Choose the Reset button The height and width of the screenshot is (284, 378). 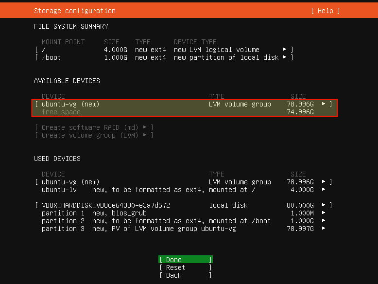[186, 267]
